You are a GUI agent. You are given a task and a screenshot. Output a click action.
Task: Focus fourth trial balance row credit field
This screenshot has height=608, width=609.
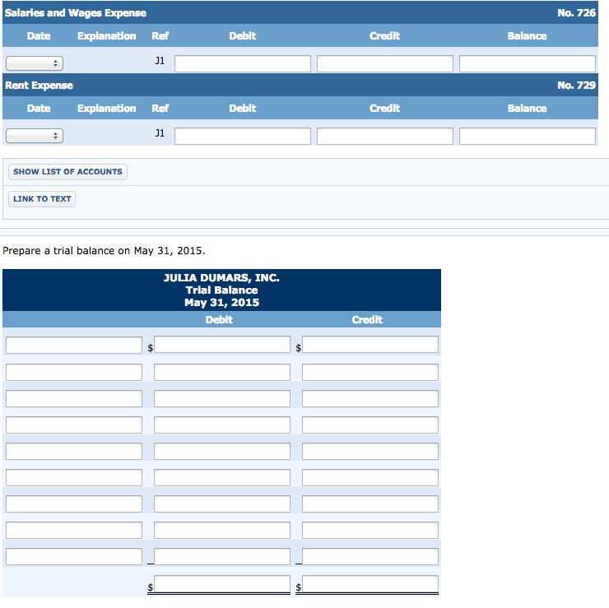tap(370, 425)
